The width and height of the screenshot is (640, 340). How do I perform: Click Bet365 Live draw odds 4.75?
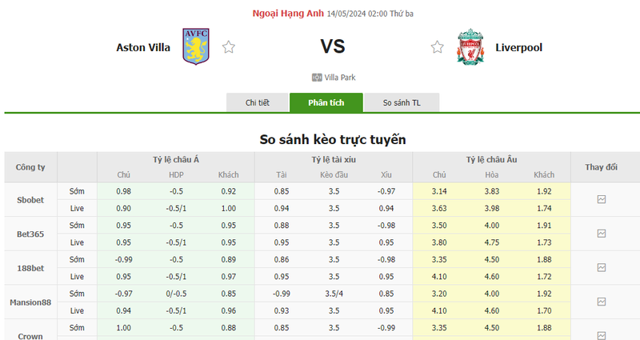(x=491, y=242)
